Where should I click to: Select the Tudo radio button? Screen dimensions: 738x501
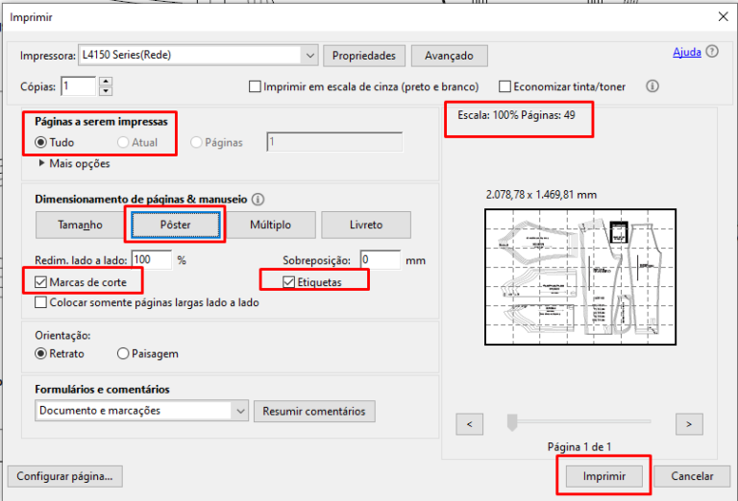click(x=41, y=142)
